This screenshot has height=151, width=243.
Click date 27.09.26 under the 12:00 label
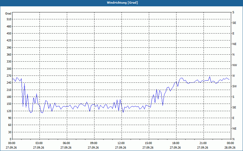(121, 148)
